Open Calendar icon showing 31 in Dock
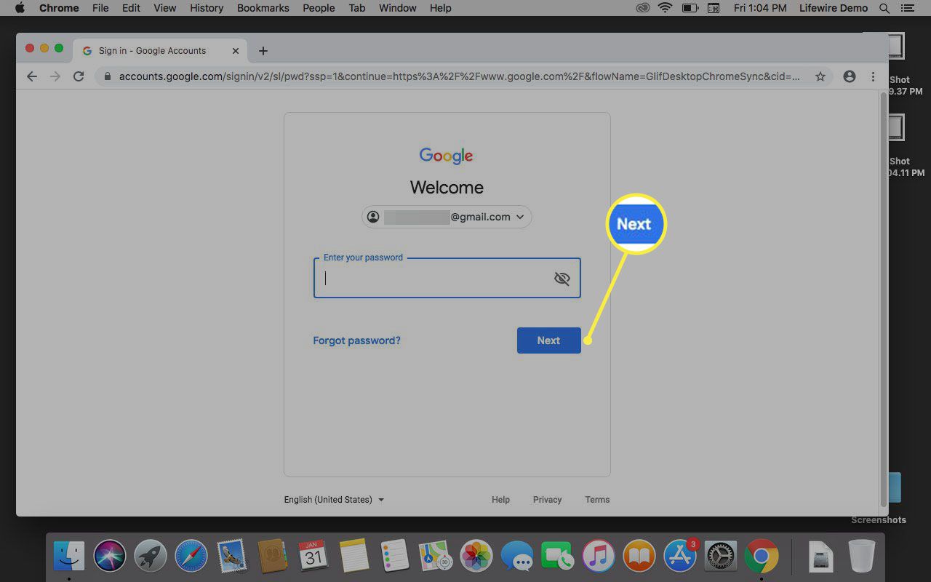 [313, 557]
